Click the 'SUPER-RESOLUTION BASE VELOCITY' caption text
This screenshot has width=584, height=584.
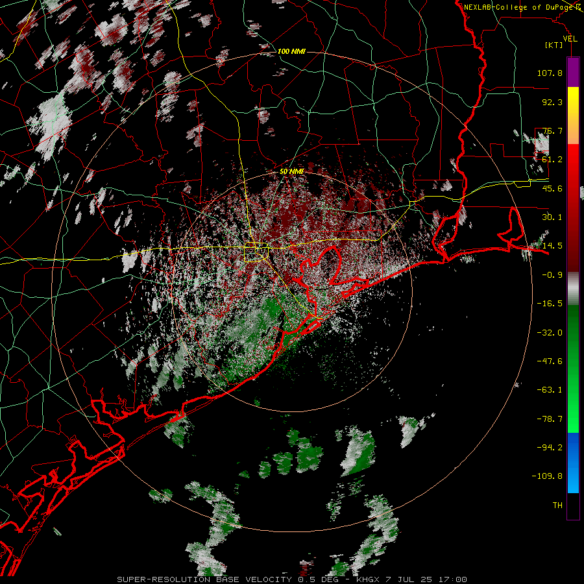(x=204, y=579)
